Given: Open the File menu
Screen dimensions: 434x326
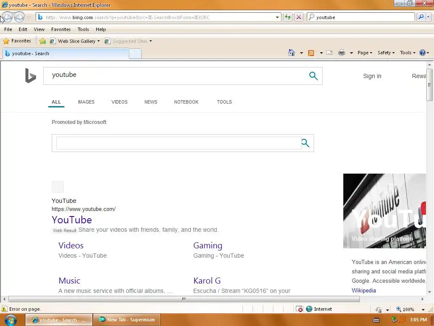Looking at the screenshot, I should tap(8, 29).
